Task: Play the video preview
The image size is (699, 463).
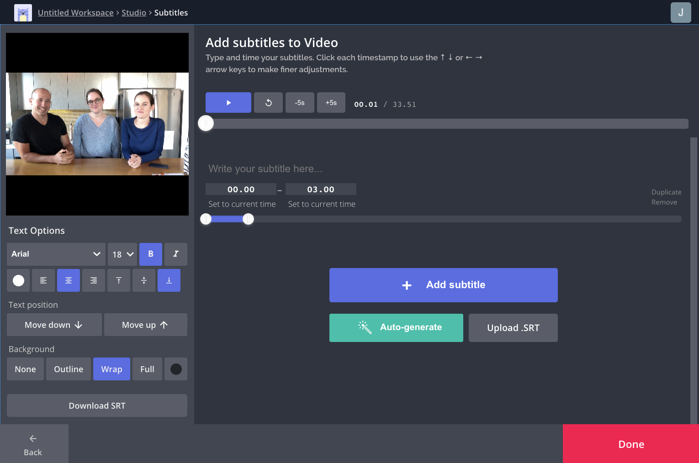Action: 228,102
